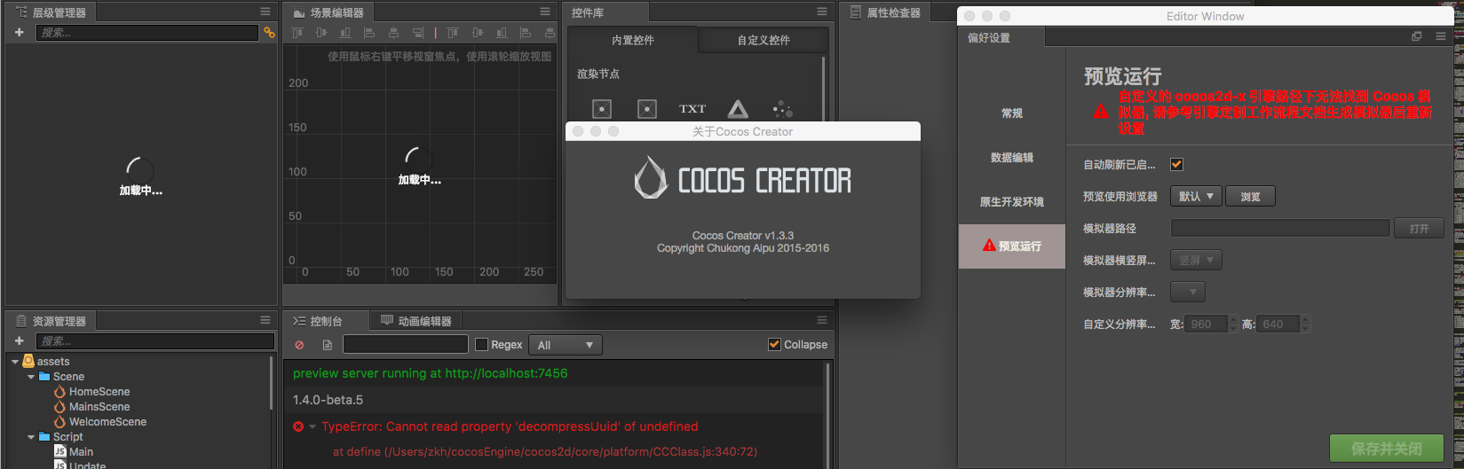Select the HomeScene asset
1464x469 pixels.
coord(99,392)
